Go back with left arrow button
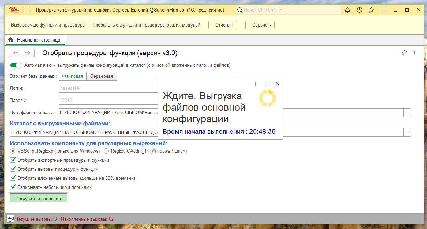This screenshot has height=229, width=427. coord(15,53)
